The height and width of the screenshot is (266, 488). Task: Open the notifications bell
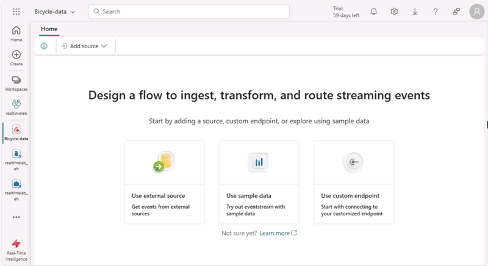point(374,12)
